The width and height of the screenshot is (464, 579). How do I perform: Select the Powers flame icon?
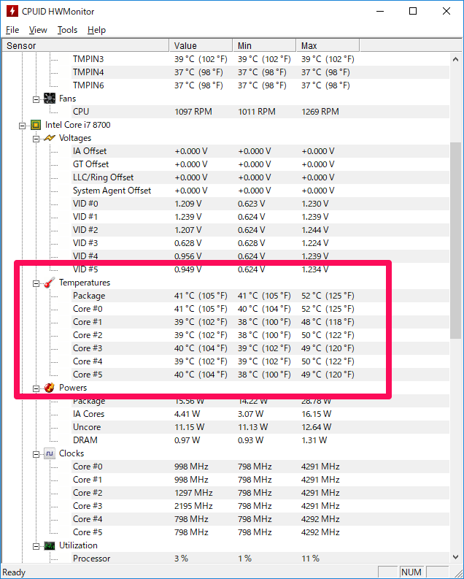(50, 388)
